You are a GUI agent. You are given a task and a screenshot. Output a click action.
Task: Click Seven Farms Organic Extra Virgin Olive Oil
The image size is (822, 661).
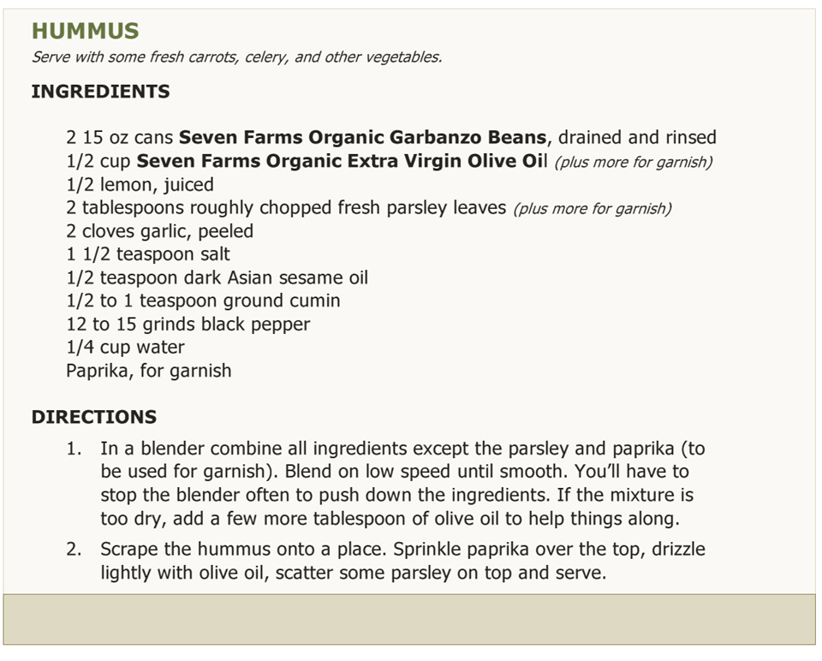point(342,161)
